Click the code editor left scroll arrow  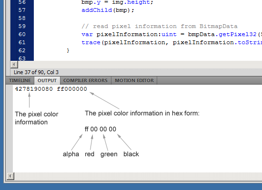[x=14, y=65]
